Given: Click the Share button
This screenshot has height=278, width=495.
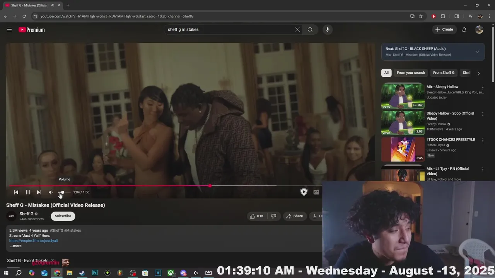Looking at the screenshot, I should [x=294, y=216].
